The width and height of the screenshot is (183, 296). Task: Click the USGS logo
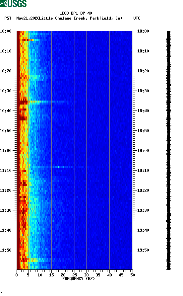click(x=13, y=3)
